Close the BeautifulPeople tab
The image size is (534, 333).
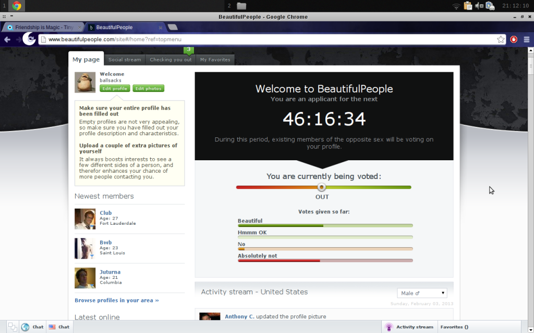pos(161,28)
